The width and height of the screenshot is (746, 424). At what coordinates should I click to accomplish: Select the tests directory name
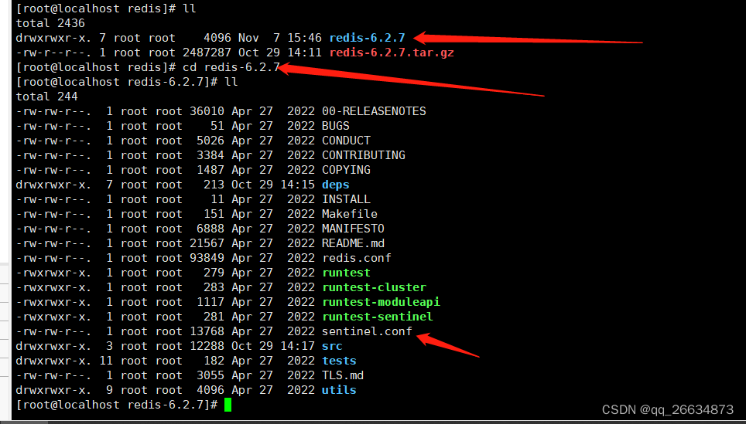339,361
